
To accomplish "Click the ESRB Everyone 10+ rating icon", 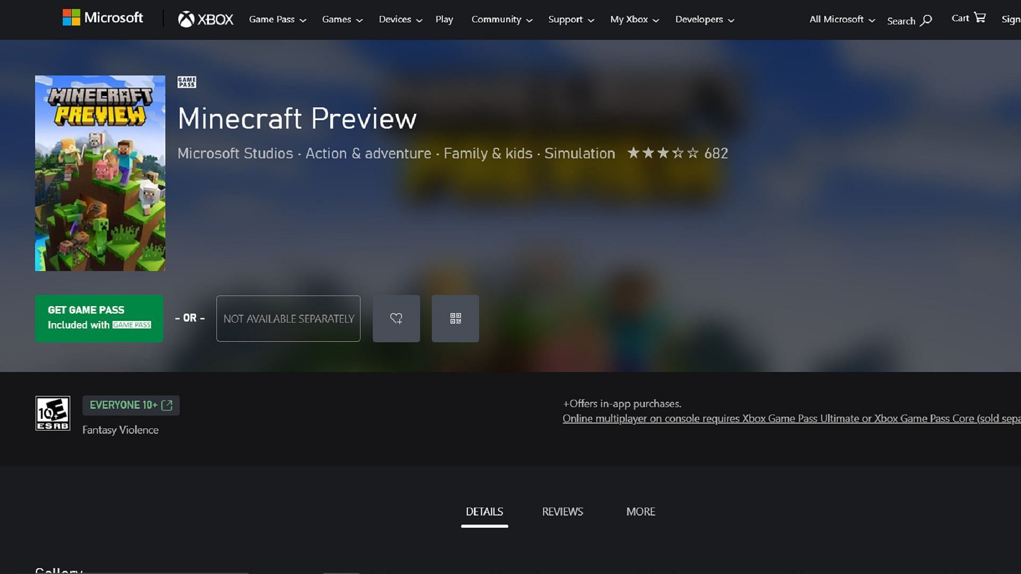I will pos(53,413).
